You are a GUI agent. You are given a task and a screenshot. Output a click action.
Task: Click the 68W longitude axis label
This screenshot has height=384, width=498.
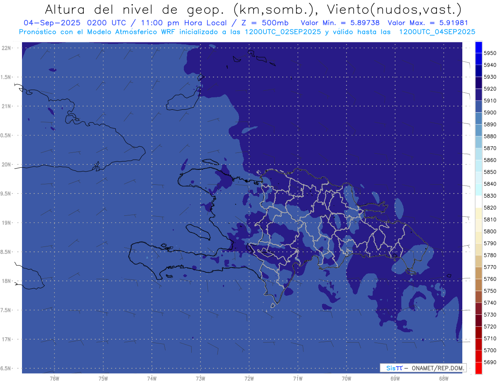[444, 379]
